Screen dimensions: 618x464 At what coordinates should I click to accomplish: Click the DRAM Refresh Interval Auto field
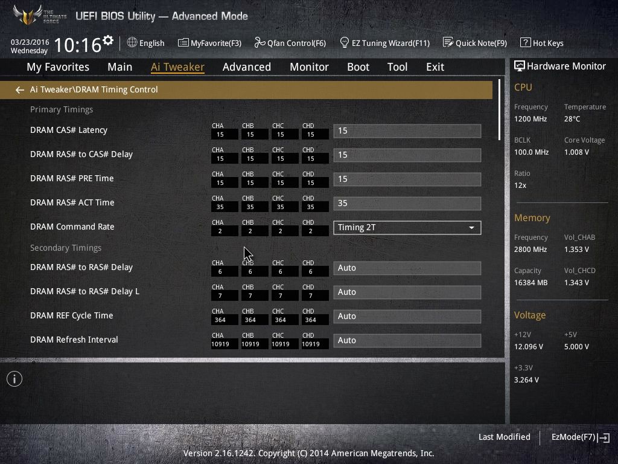pyautogui.click(x=407, y=341)
